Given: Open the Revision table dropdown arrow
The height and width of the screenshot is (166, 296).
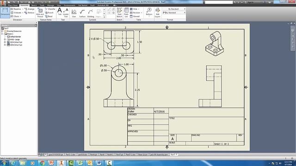Looking at the screenshot, I should point(142,13).
